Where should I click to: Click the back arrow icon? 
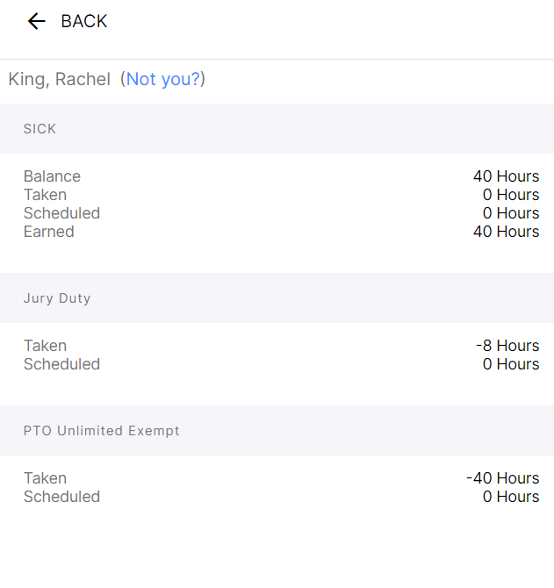(x=37, y=21)
